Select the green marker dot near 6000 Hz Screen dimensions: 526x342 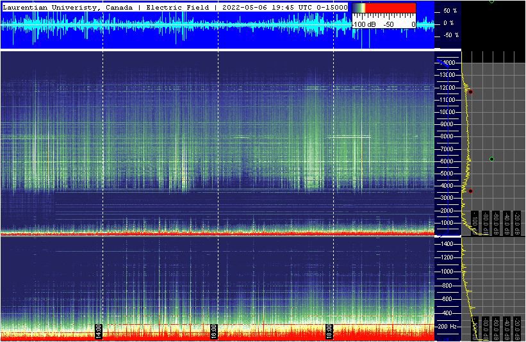click(491, 159)
